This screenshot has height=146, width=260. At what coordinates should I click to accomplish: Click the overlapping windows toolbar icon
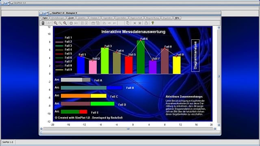98,23
